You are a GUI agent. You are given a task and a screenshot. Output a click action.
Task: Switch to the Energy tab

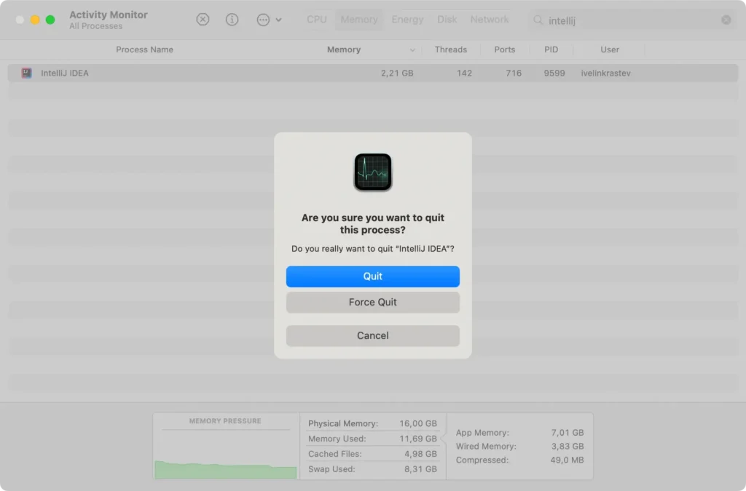(x=407, y=20)
